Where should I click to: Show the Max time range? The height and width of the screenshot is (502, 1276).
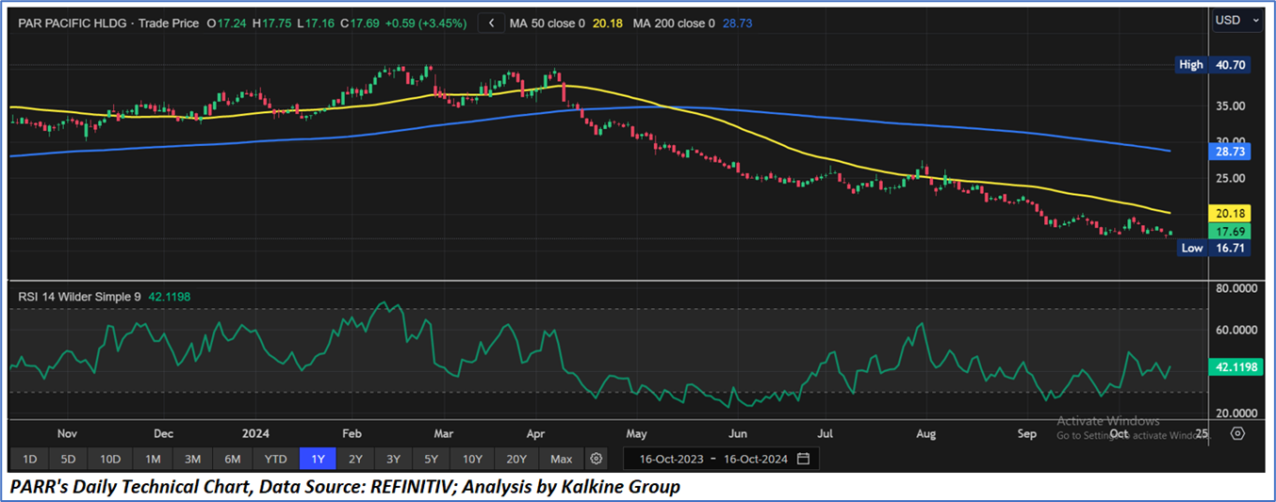(562, 459)
